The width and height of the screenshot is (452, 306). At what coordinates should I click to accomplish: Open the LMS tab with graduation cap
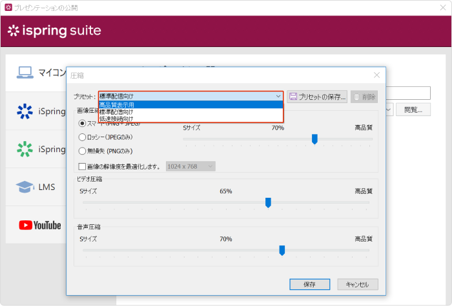(36, 187)
